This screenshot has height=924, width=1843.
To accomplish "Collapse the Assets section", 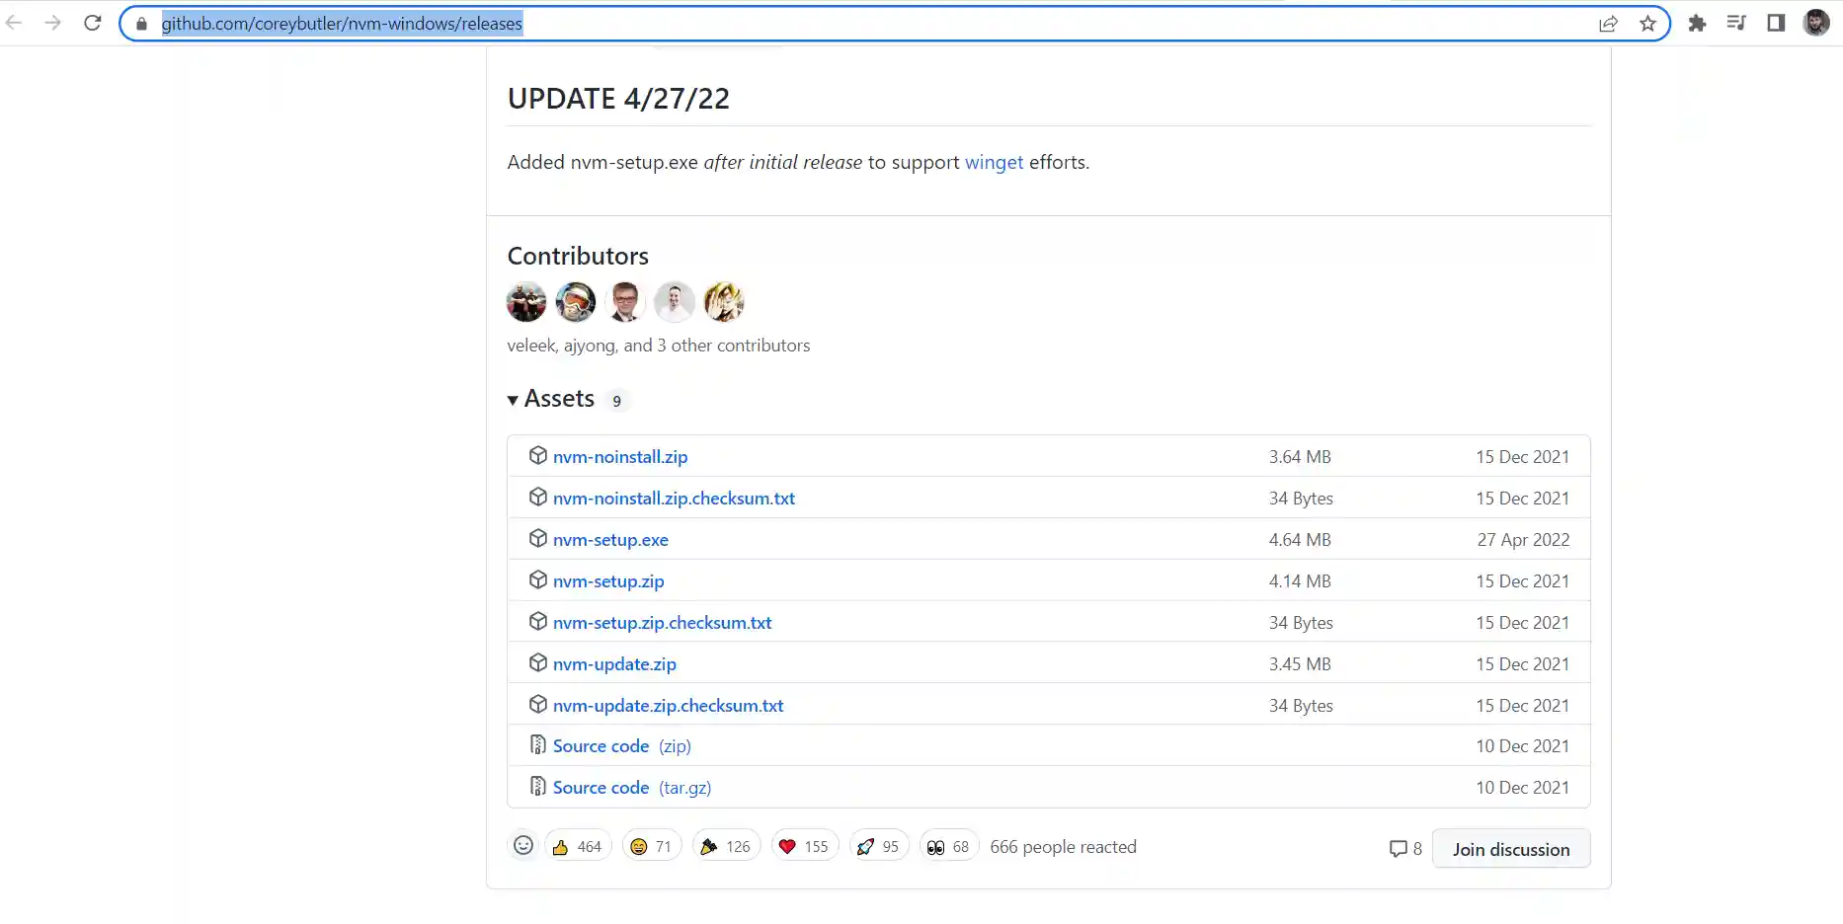I will [551, 399].
